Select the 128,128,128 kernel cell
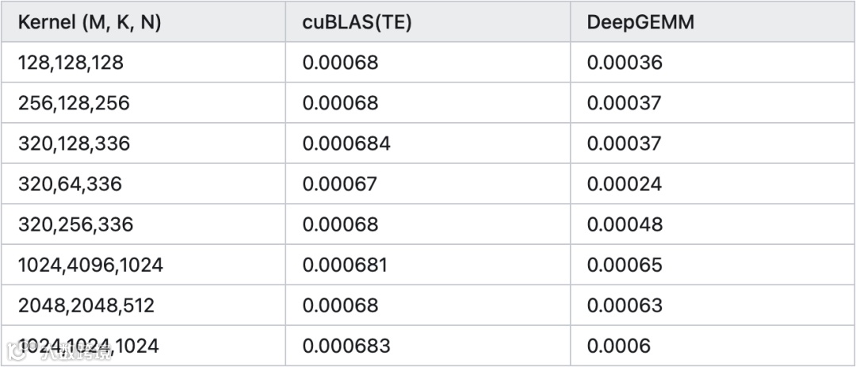 pyautogui.click(x=71, y=63)
